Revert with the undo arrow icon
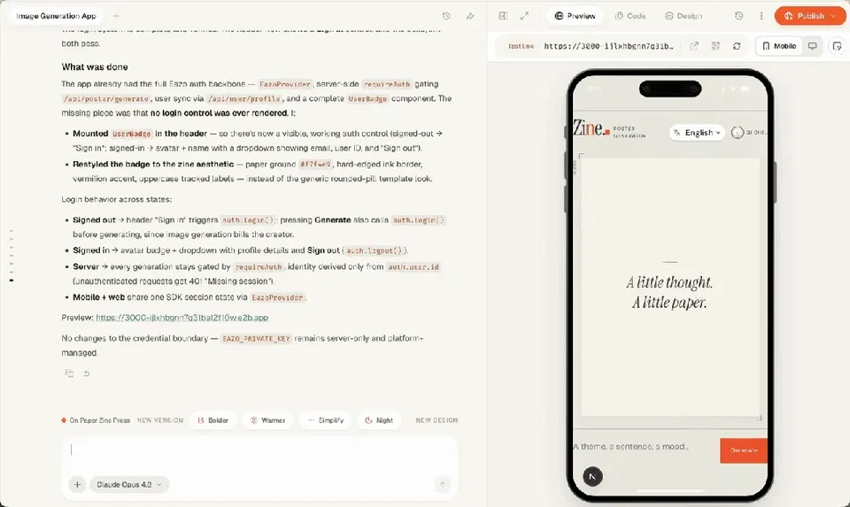850x507 pixels. pyautogui.click(x=86, y=373)
